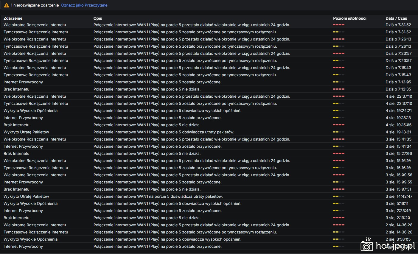The width and height of the screenshot is (418, 254).
Task: Click the yellow warning triangle icon
Action: 6,5
